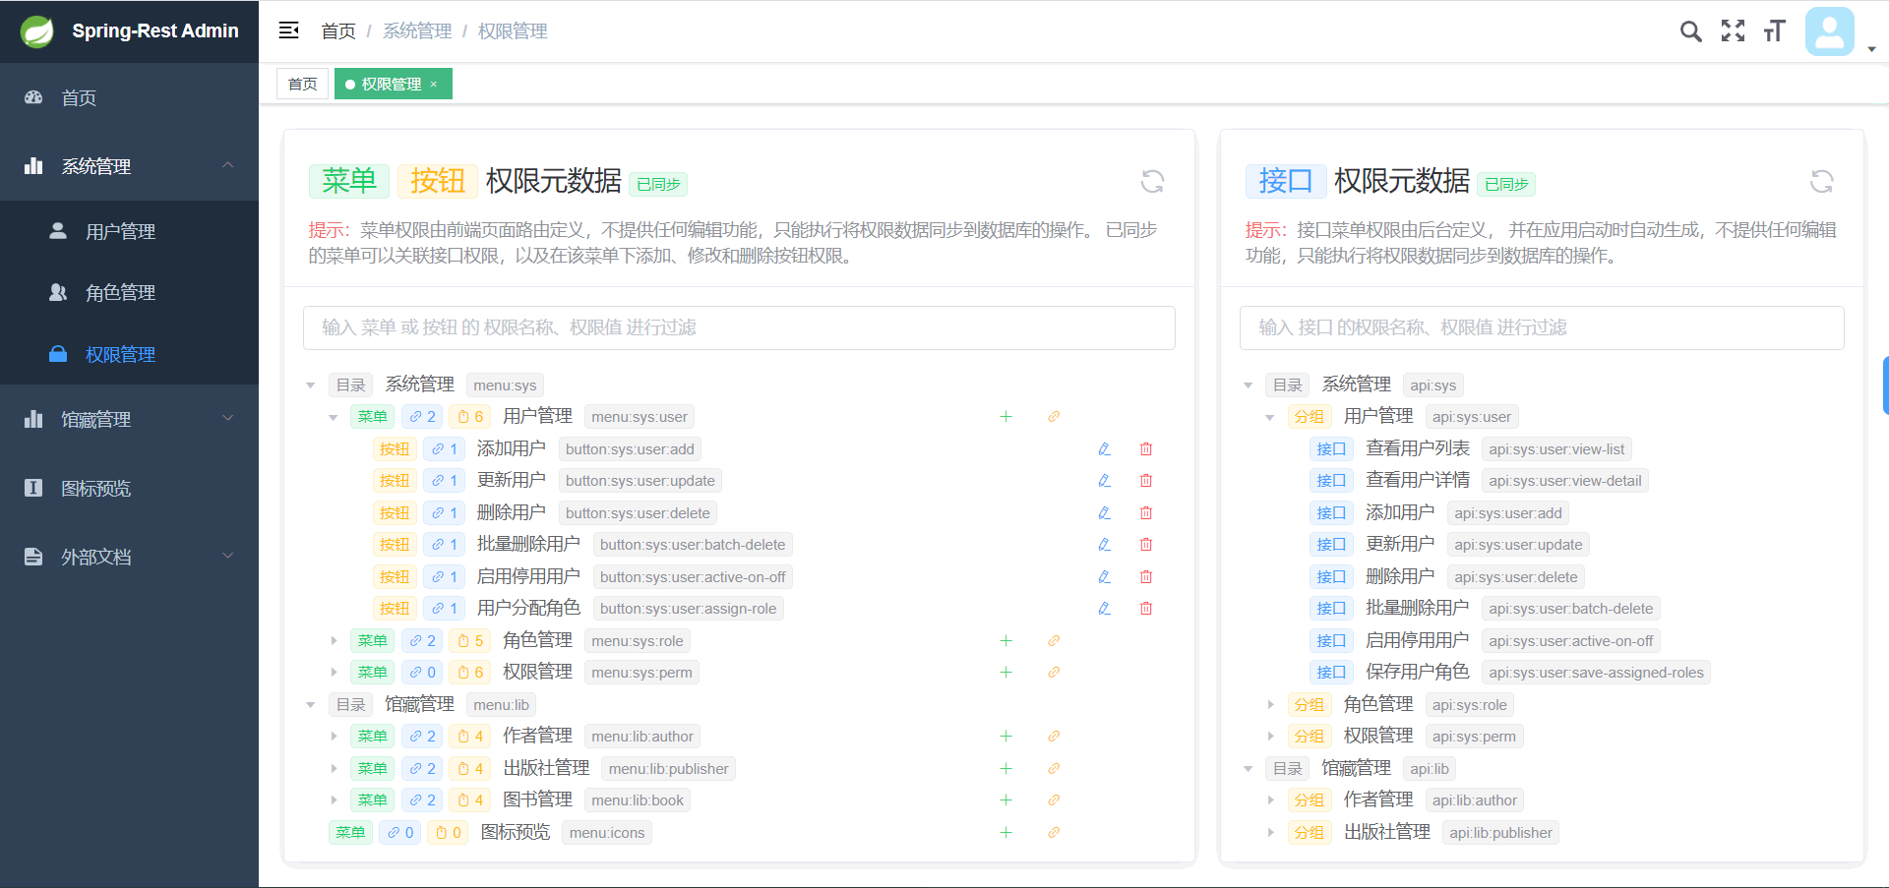Refresh the interface permission metadata panel
This screenshot has width=1889, height=888.
1821,181
